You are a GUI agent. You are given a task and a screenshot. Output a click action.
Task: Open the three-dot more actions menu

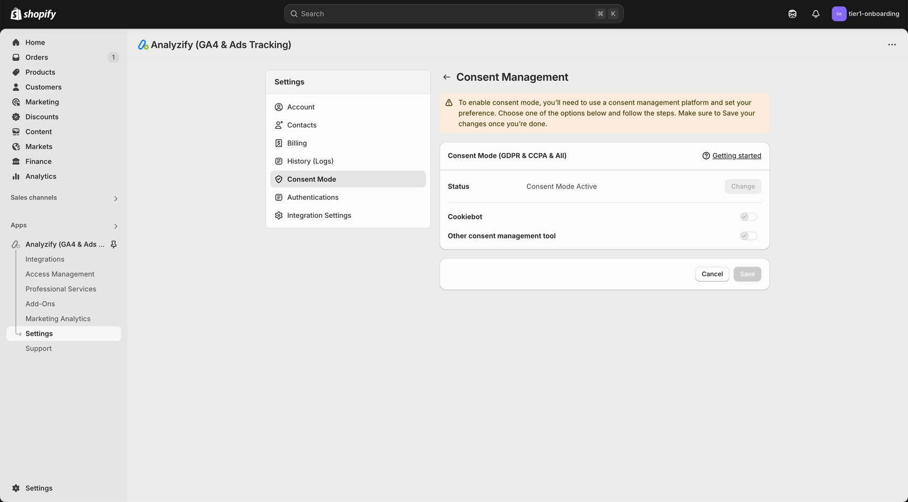892,45
